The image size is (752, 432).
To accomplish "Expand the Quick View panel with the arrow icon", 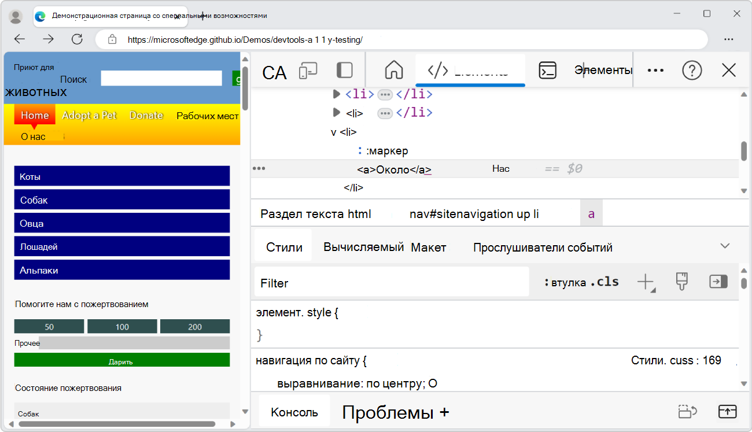I will [728, 411].
